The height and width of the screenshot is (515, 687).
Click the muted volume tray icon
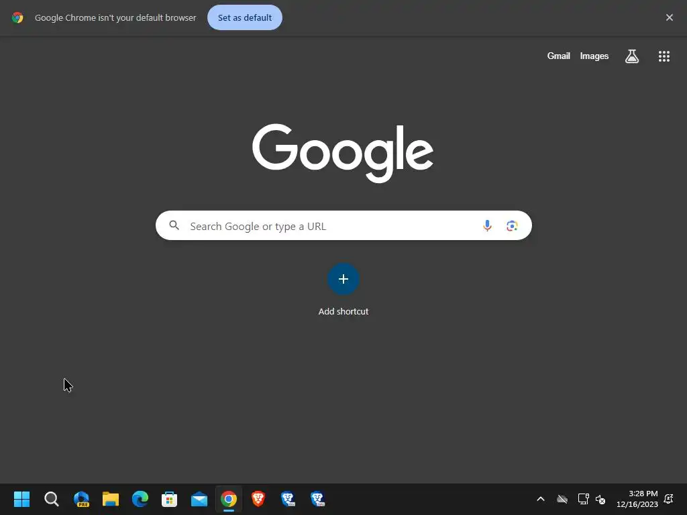pyautogui.click(x=600, y=499)
